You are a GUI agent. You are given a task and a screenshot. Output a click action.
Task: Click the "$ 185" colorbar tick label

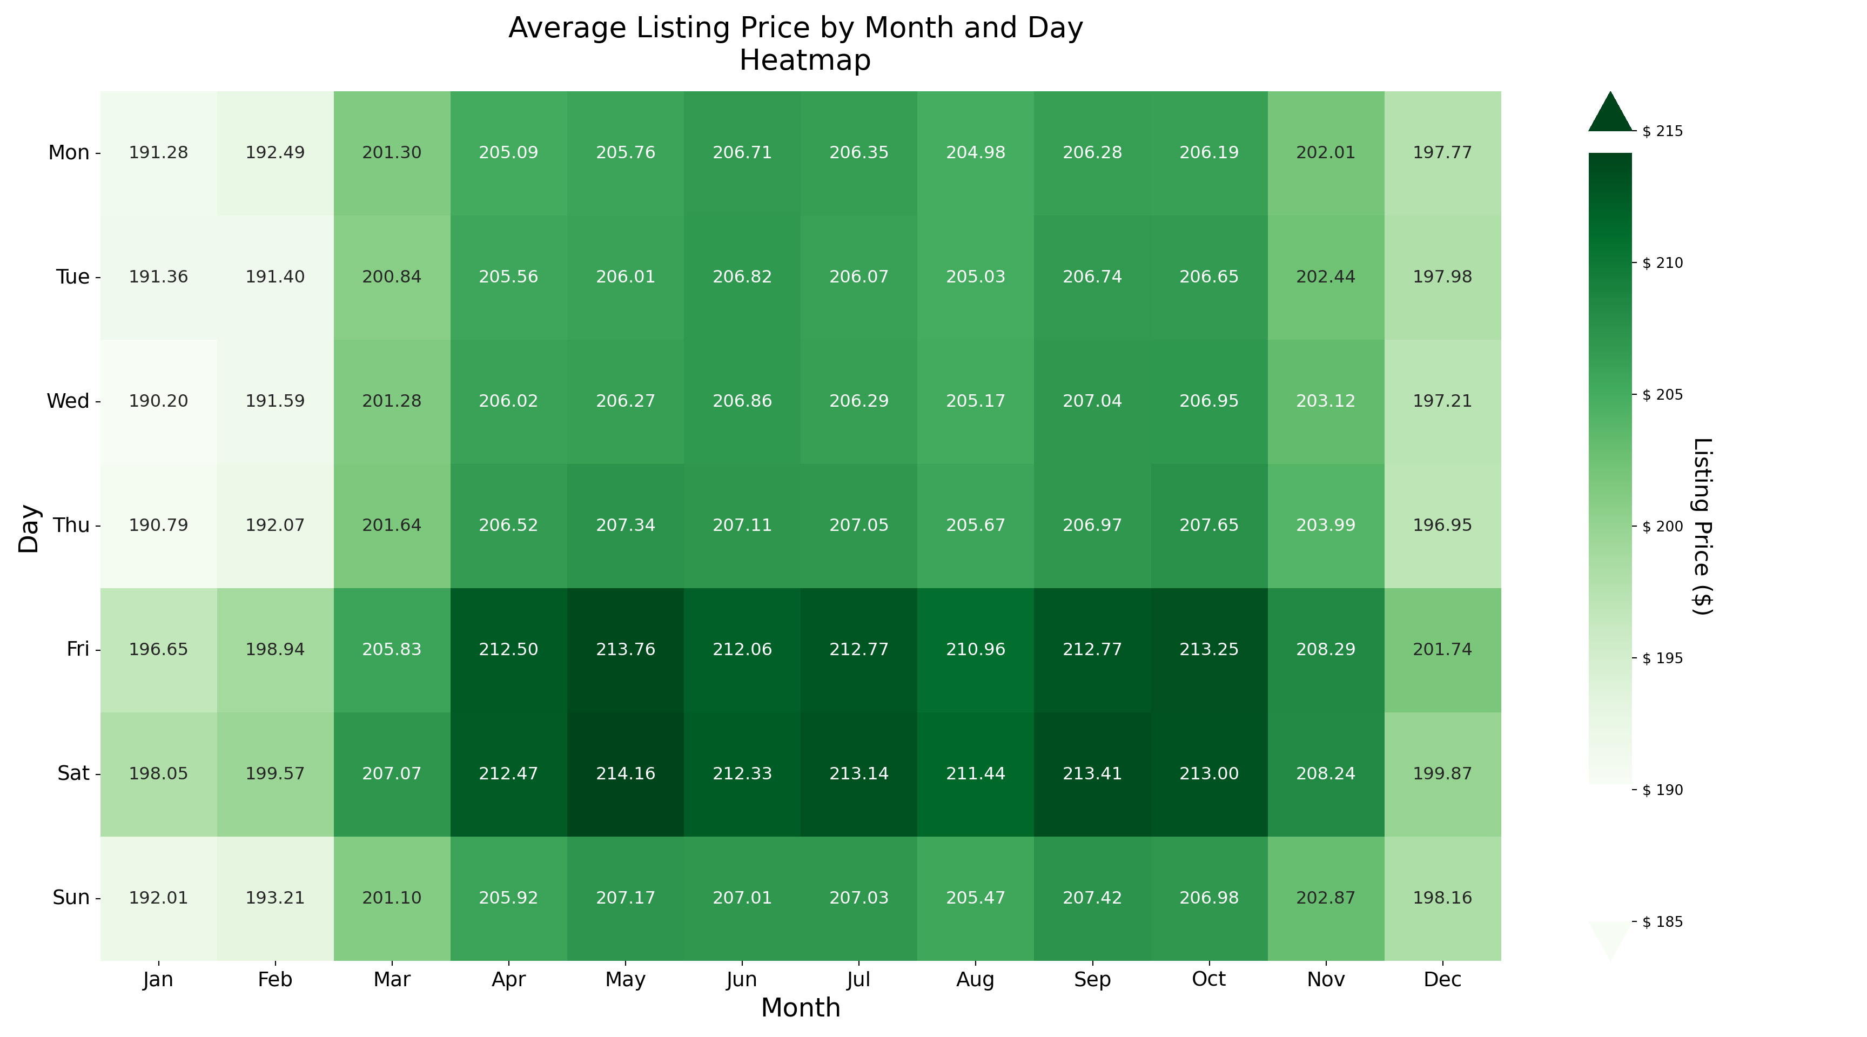point(1663,922)
